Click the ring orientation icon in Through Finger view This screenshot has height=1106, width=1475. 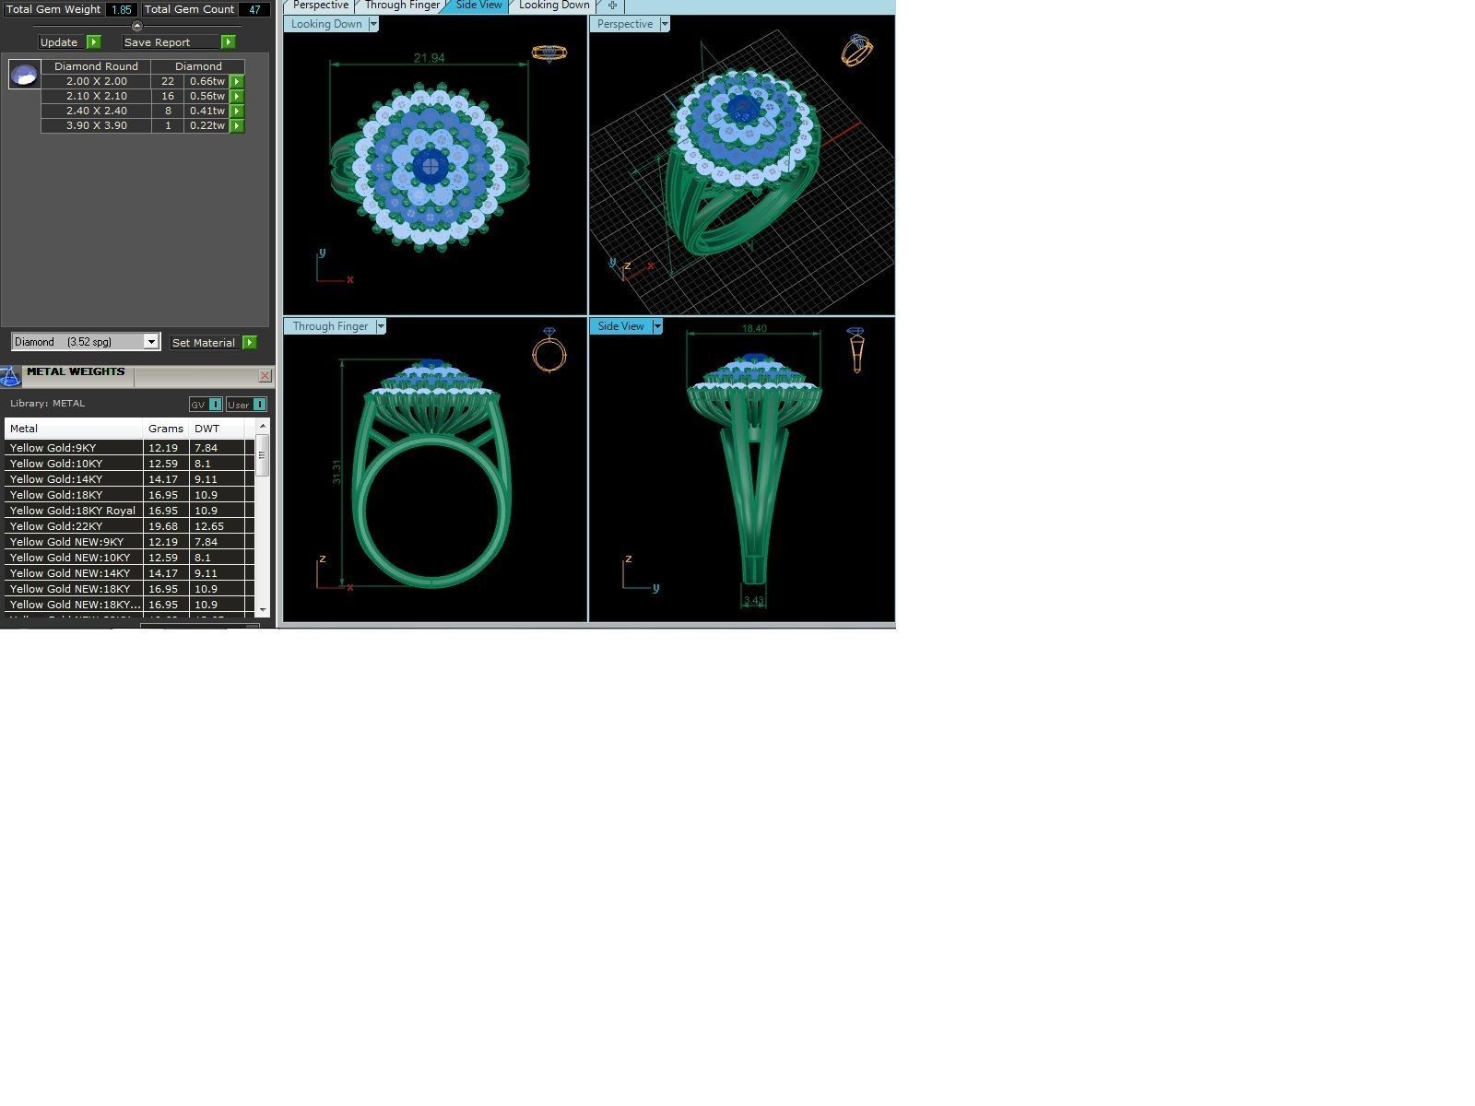[x=549, y=350]
